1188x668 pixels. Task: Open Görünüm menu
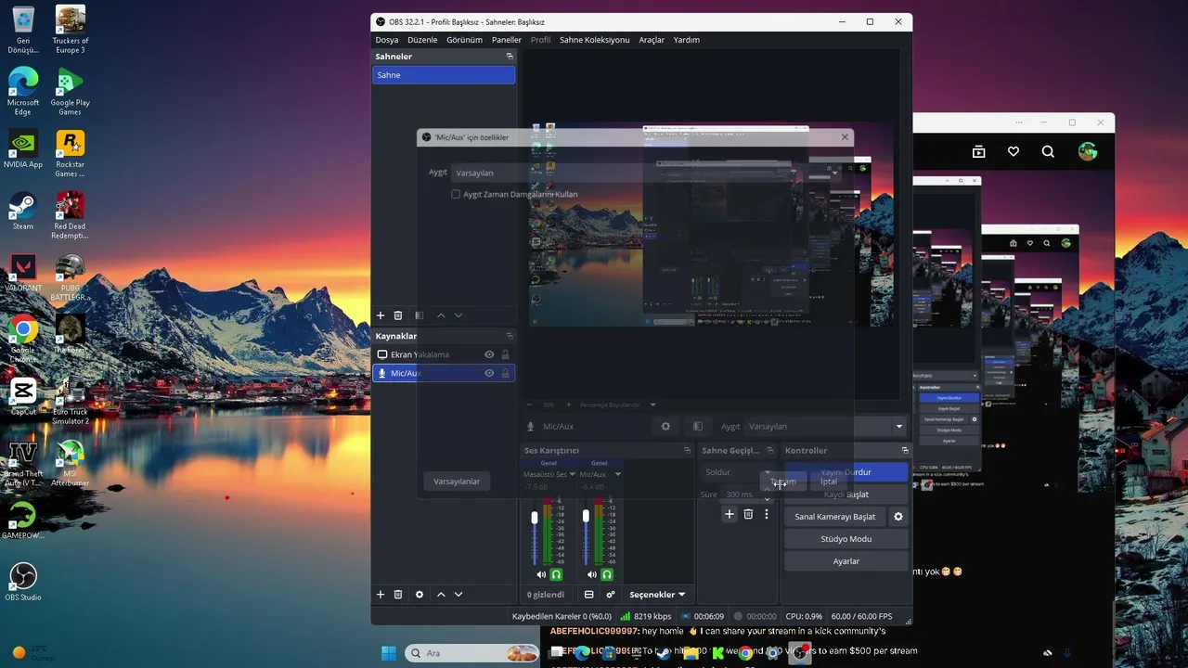464,40
